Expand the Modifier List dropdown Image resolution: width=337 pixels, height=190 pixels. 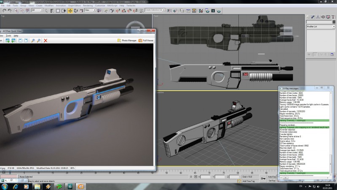click(321, 27)
